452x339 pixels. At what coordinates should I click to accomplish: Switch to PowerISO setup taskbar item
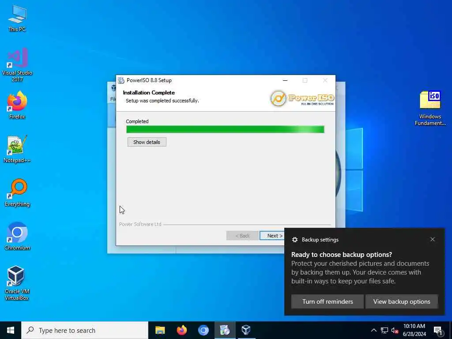tap(225, 330)
